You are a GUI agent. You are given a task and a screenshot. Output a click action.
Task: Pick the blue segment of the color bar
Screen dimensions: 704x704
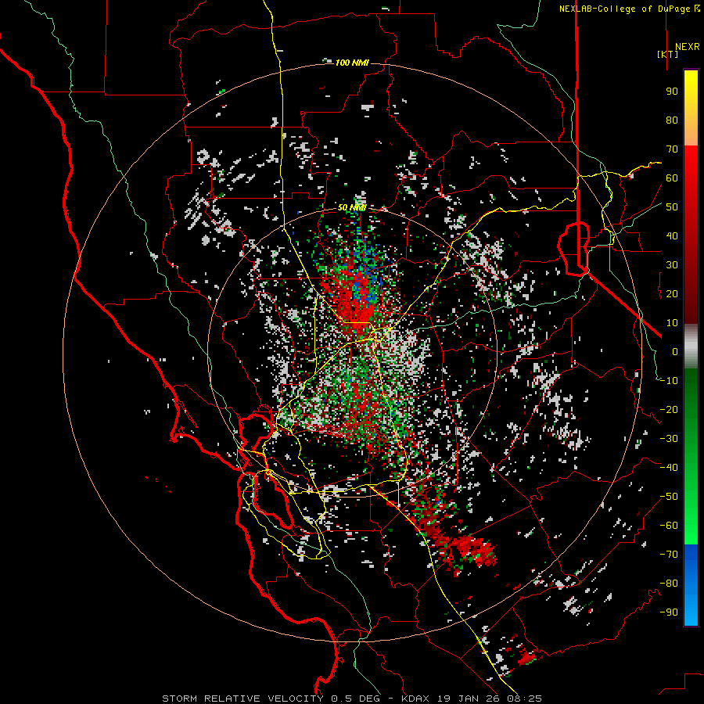click(x=691, y=585)
